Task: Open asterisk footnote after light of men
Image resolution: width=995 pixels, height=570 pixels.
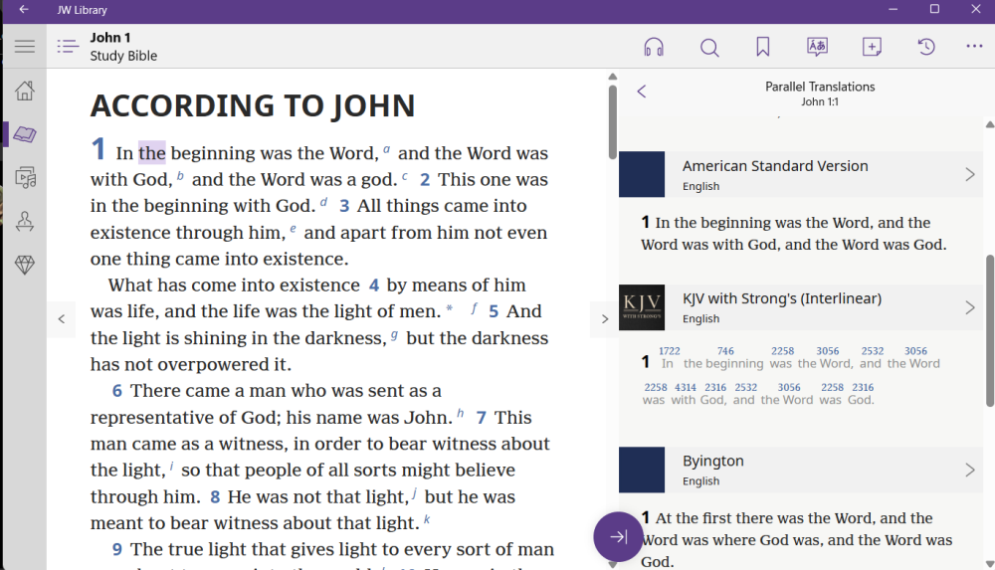Action: (450, 308)
